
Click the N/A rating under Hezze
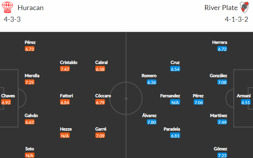(x=65, y=136)
